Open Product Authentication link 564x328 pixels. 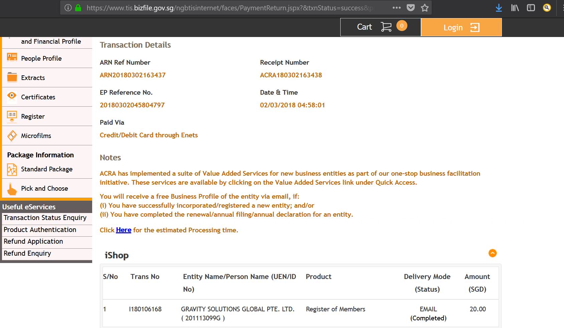pyautogui.click(x=40, y=230)
